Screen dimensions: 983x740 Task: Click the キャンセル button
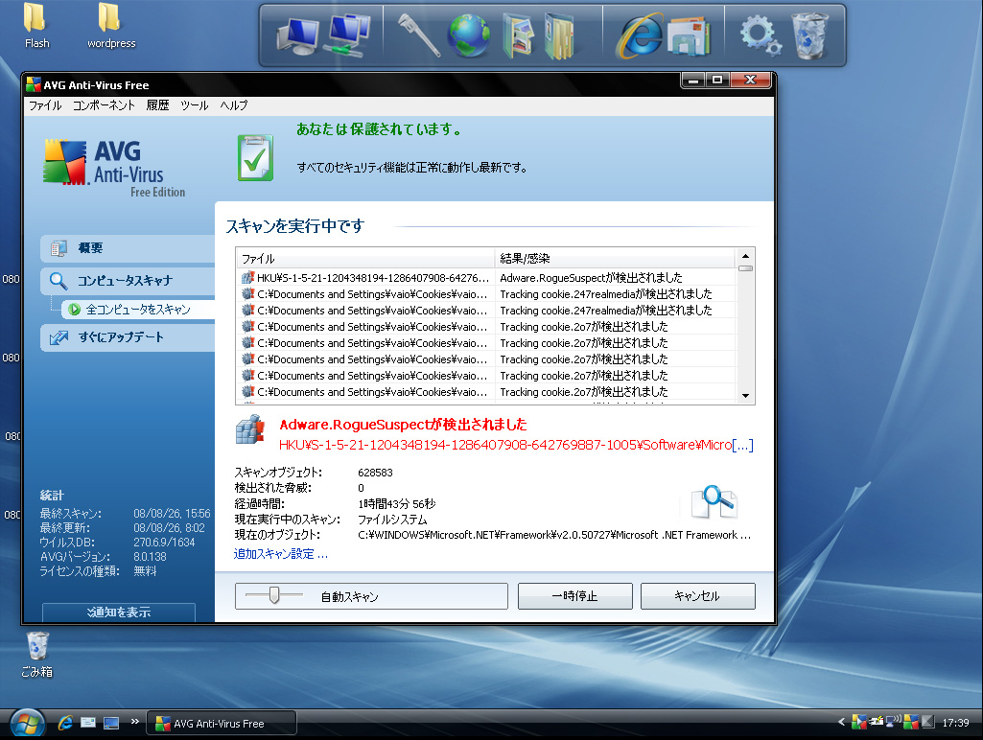(698, 596)
